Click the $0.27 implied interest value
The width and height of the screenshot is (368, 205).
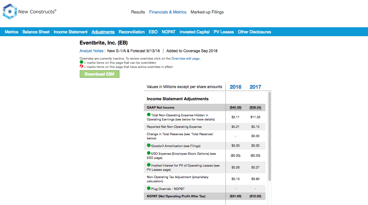[x=255, y=167]
